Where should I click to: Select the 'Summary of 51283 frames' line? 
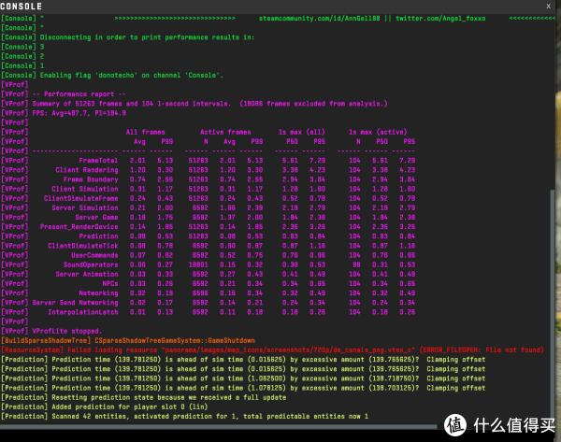point(187,101)
